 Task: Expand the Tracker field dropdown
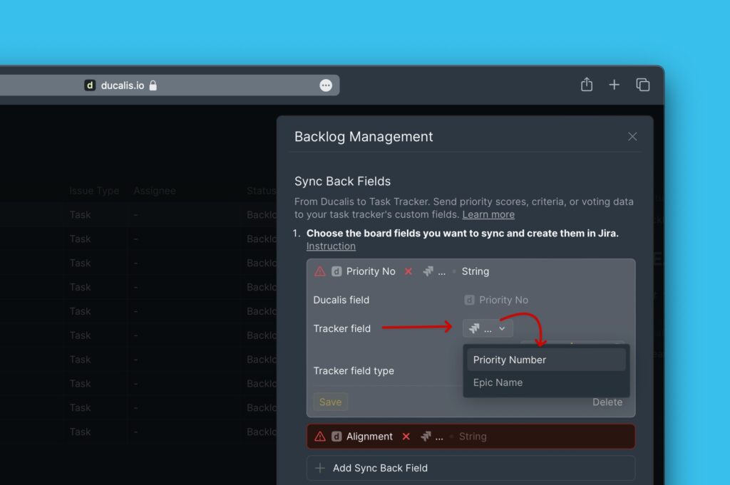point(488,328)
